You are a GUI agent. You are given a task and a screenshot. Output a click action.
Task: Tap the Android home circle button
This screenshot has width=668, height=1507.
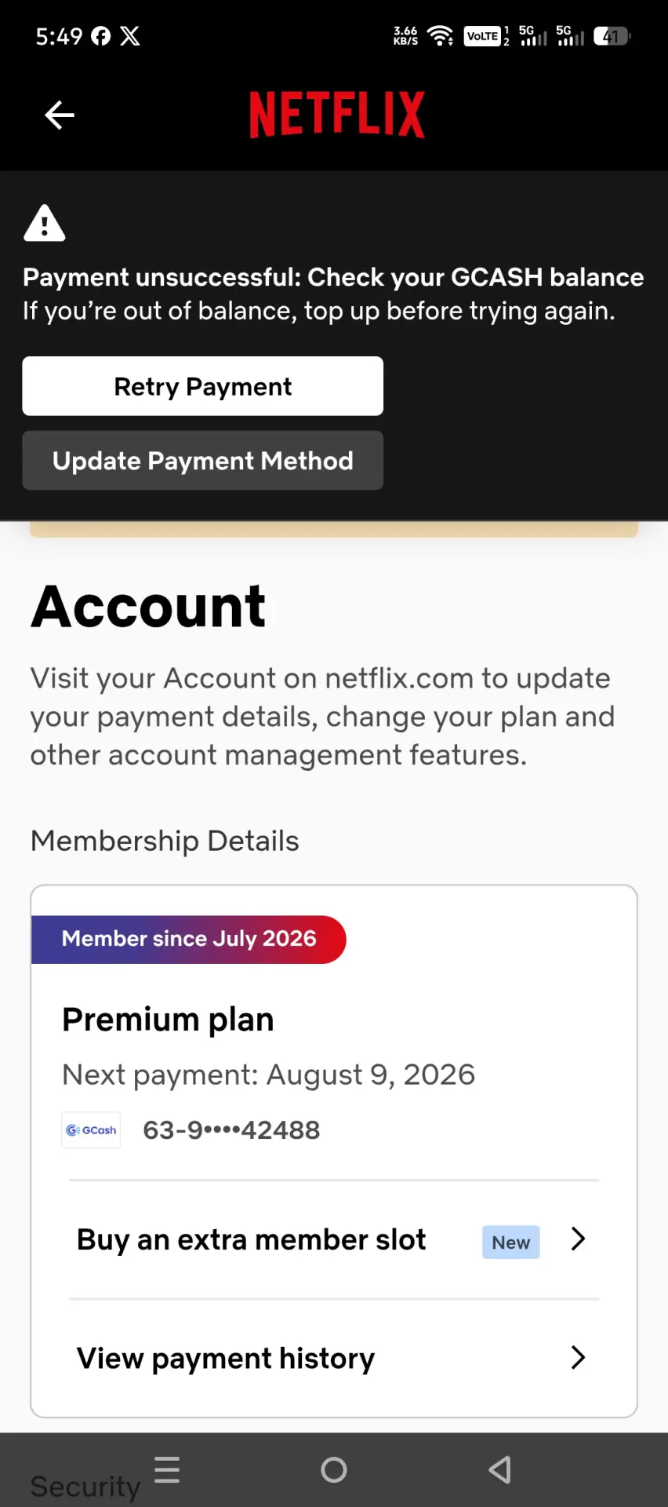coord(334,1469)
